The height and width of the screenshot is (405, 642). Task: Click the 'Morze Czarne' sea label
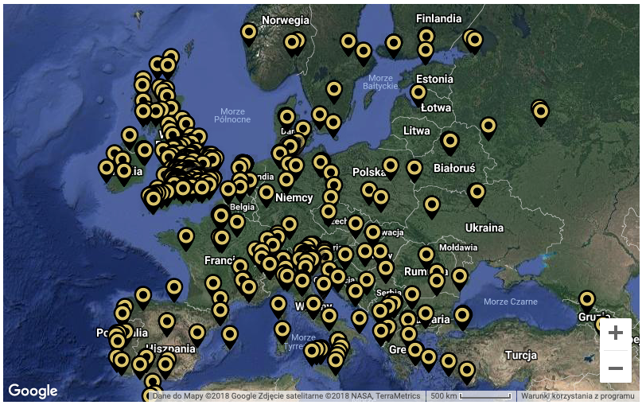(510, 302)
